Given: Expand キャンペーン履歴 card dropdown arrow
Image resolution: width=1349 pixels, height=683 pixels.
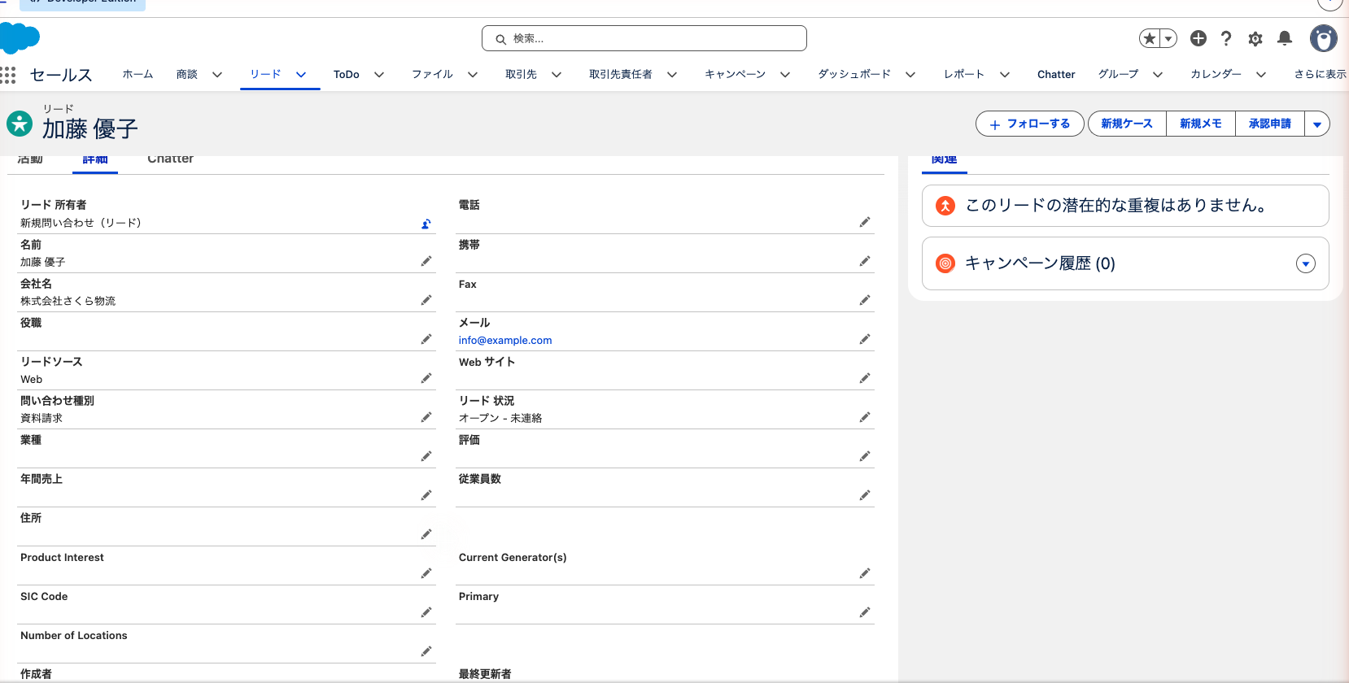Looking at the screenshot, I should 1306,263.
